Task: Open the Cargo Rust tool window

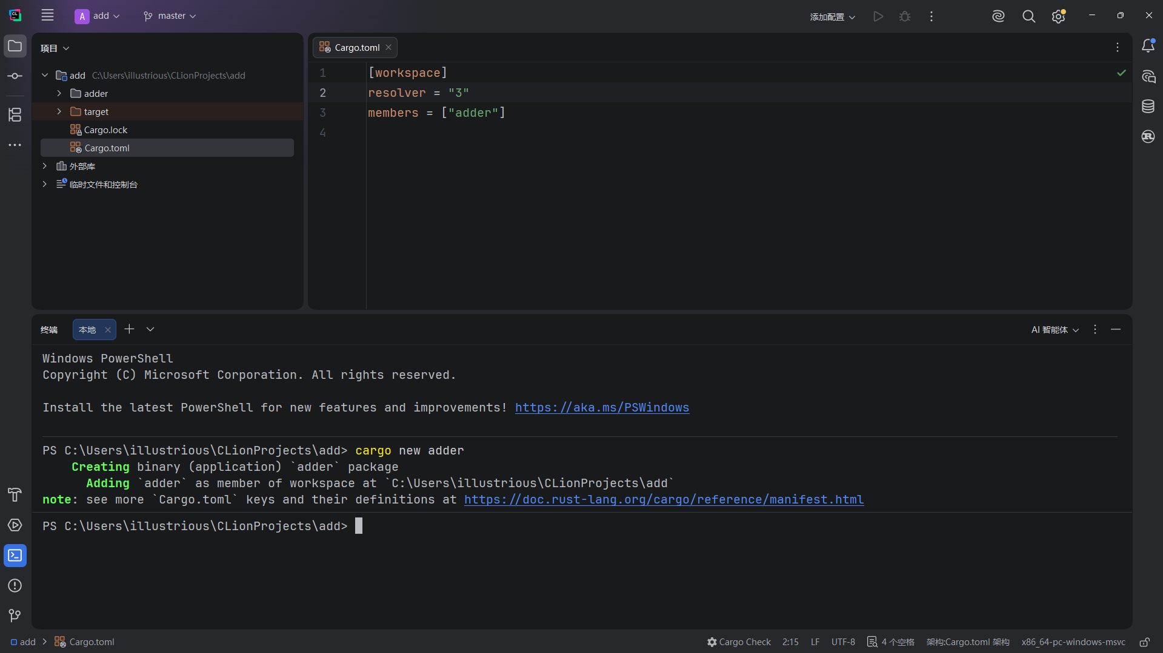Action: [x=1148, y=137]
